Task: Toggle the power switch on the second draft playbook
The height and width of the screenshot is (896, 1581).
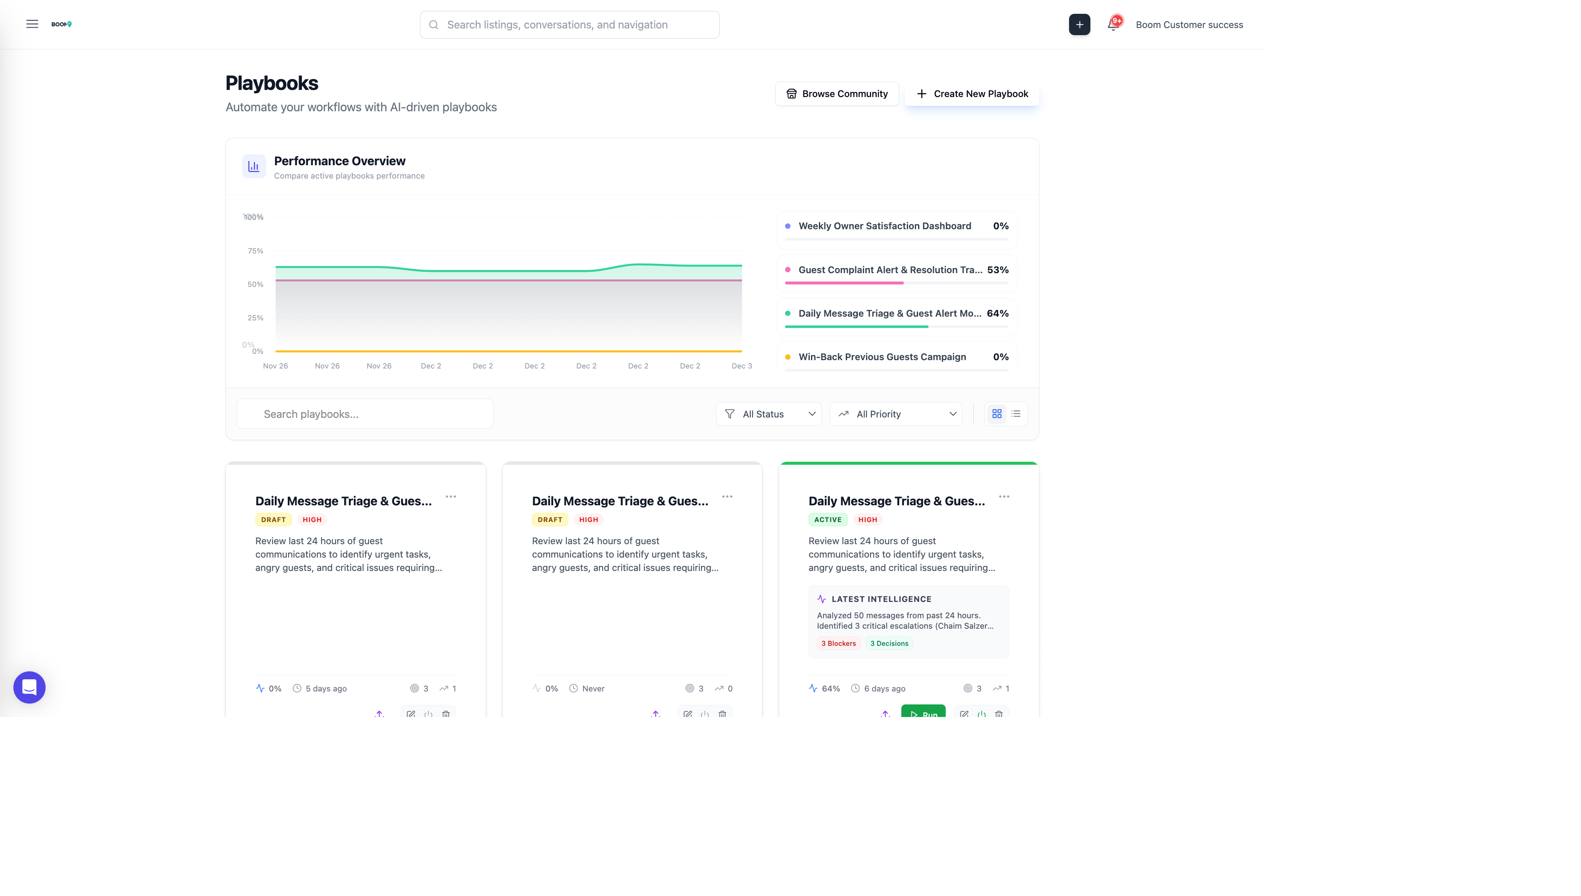Action: [704, 714]
